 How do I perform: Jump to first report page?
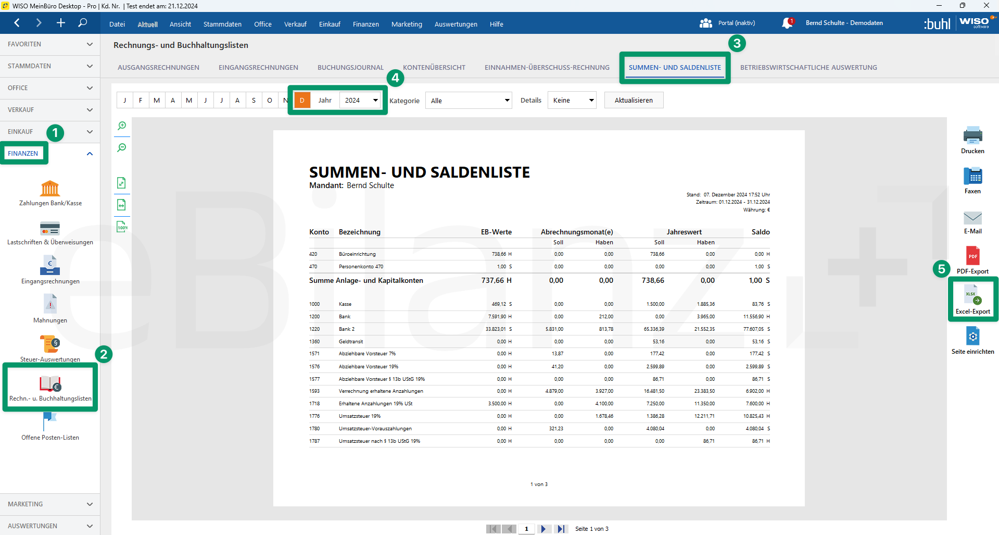[x=493, y=529]
